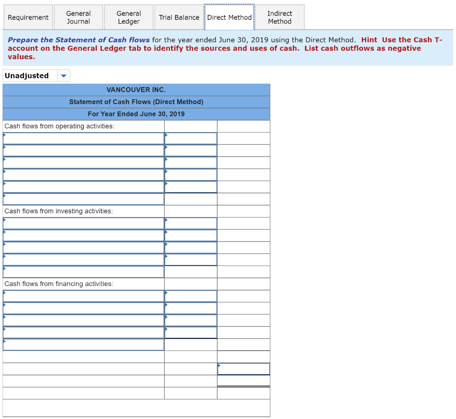This screenshot has width=456, height=419.
Task: Open the Indirect Method tab
Action: tap(280, 17)
